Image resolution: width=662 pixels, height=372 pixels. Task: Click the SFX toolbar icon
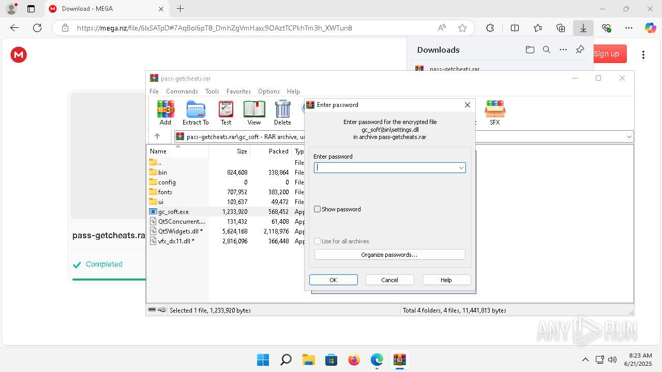point(495,113)
